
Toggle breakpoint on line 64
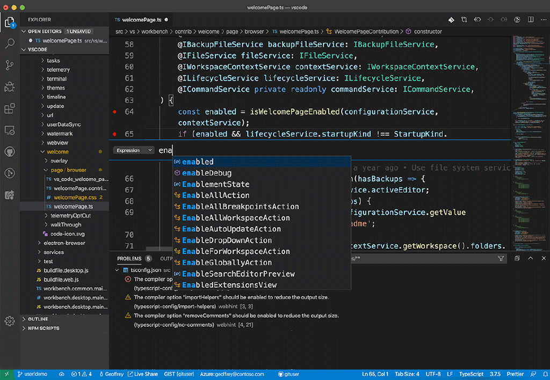pyautogui.click(x=114, y=112)
